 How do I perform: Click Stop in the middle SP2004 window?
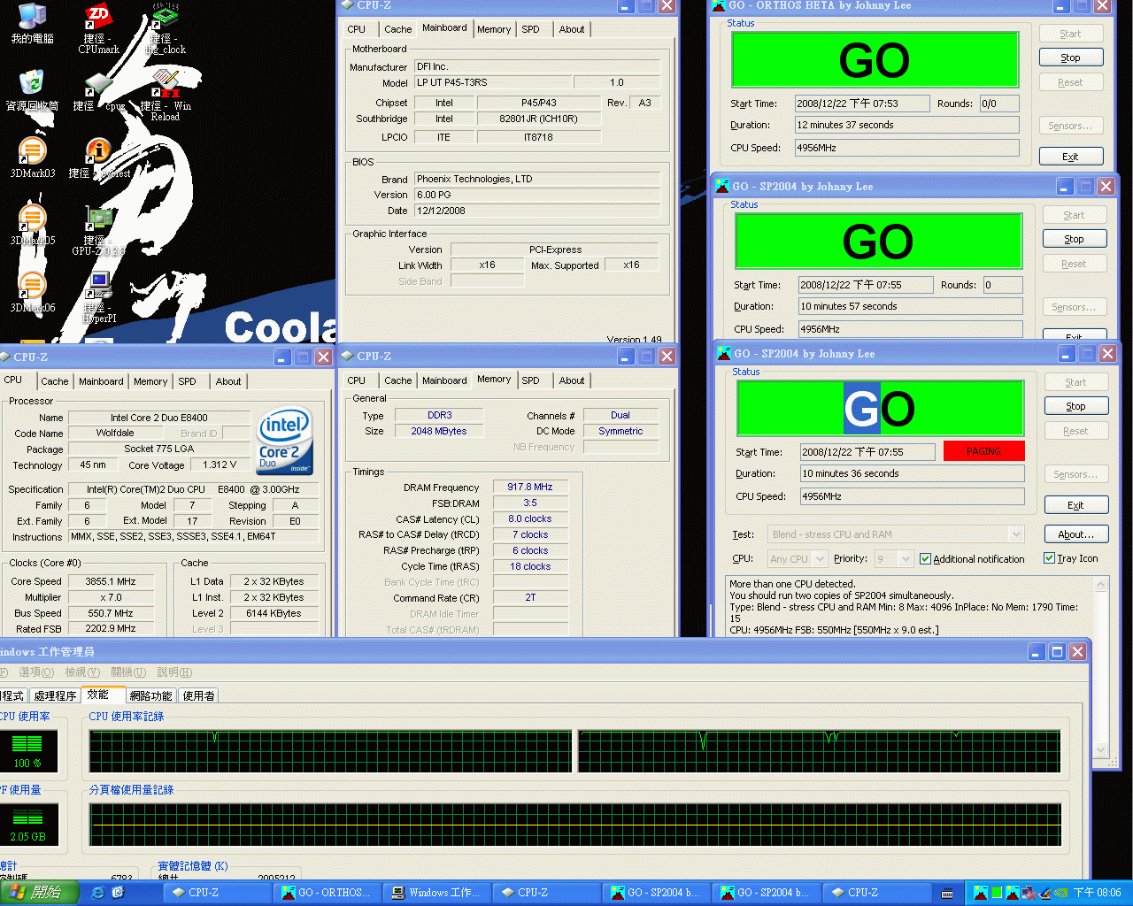point(1074,239)
